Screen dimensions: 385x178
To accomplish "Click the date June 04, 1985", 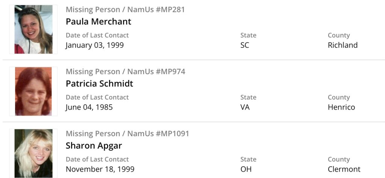I will [89, 107].
